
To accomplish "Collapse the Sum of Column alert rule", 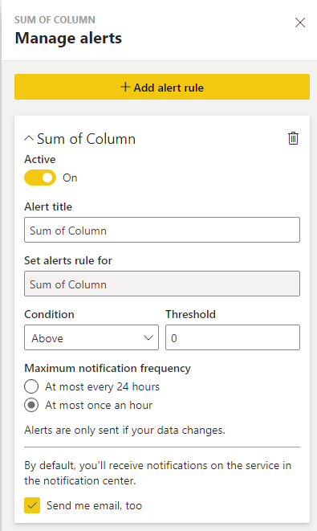I will [x=29, y=139].
